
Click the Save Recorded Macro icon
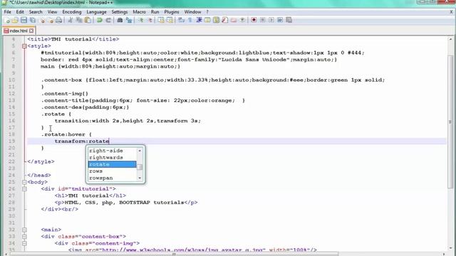(x=289, y=20)
